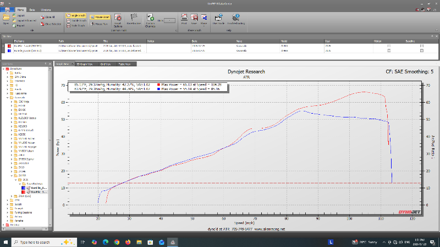Open a run file with the Open folder icon
Screen dimensions: 440x247
[x=6, y=19]
